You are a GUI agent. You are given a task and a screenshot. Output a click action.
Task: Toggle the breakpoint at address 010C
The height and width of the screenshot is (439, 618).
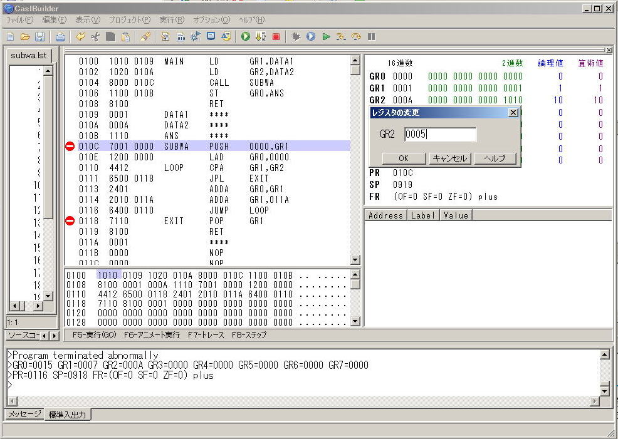click(70, 146)
